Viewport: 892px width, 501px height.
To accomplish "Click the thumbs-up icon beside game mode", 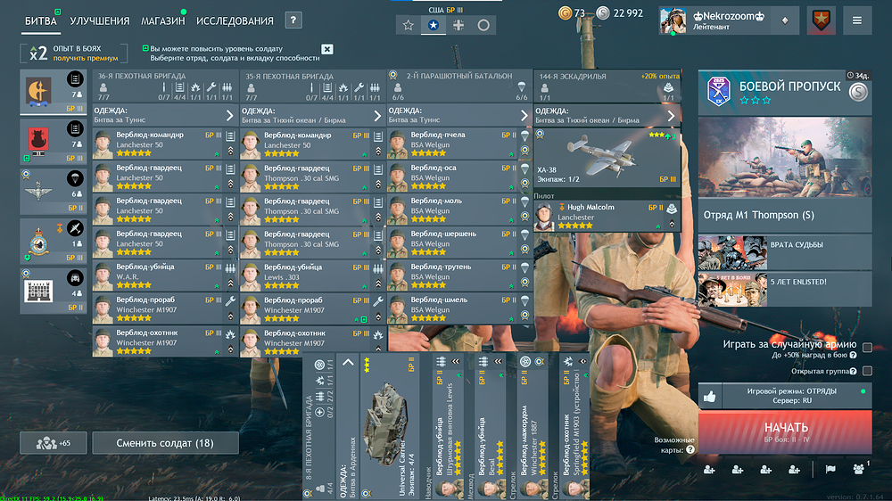I will click(710, 396).
